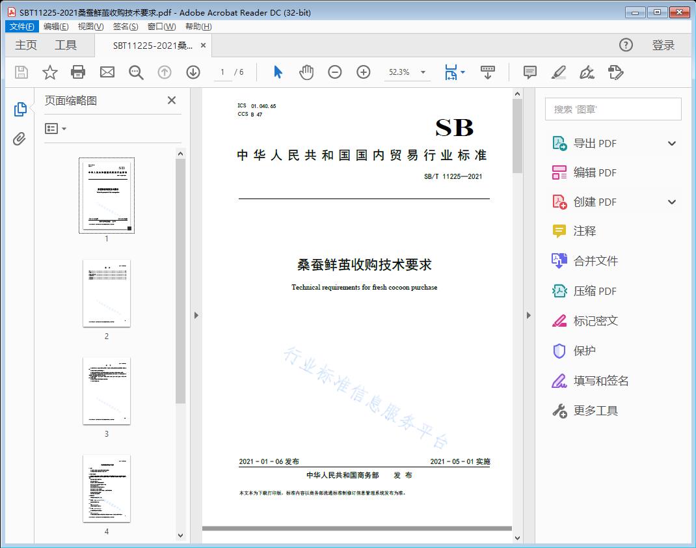The width and height of the screenshot is (696, 548).
Task: Select page 3 thumbnail
Action: 106,390
